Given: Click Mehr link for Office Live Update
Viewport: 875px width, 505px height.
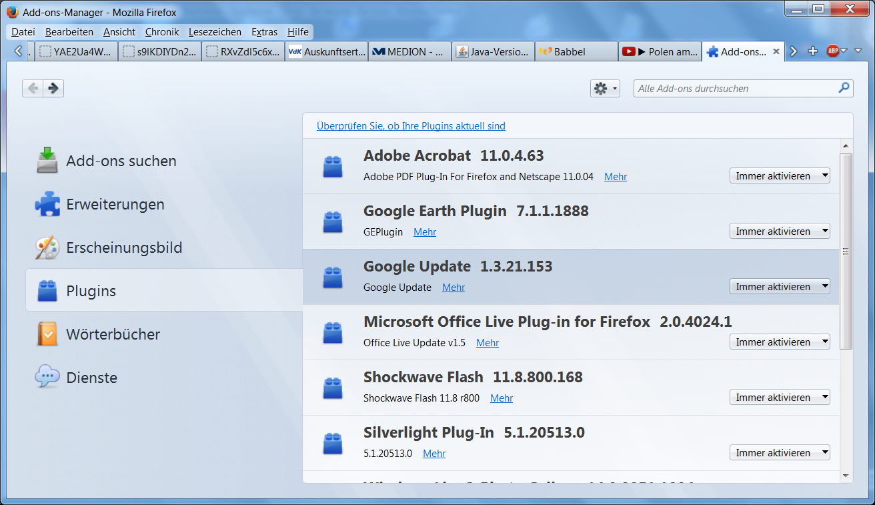Looking at the screenshot, I should tap(488, 343).
